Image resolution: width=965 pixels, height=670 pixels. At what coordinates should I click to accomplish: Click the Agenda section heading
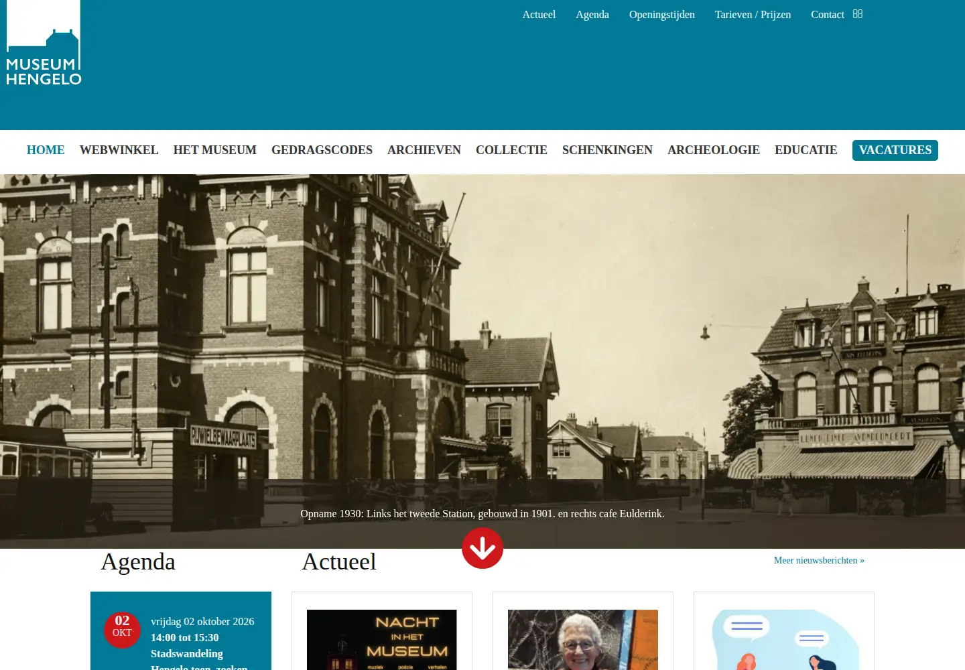[x=138, y=561]
